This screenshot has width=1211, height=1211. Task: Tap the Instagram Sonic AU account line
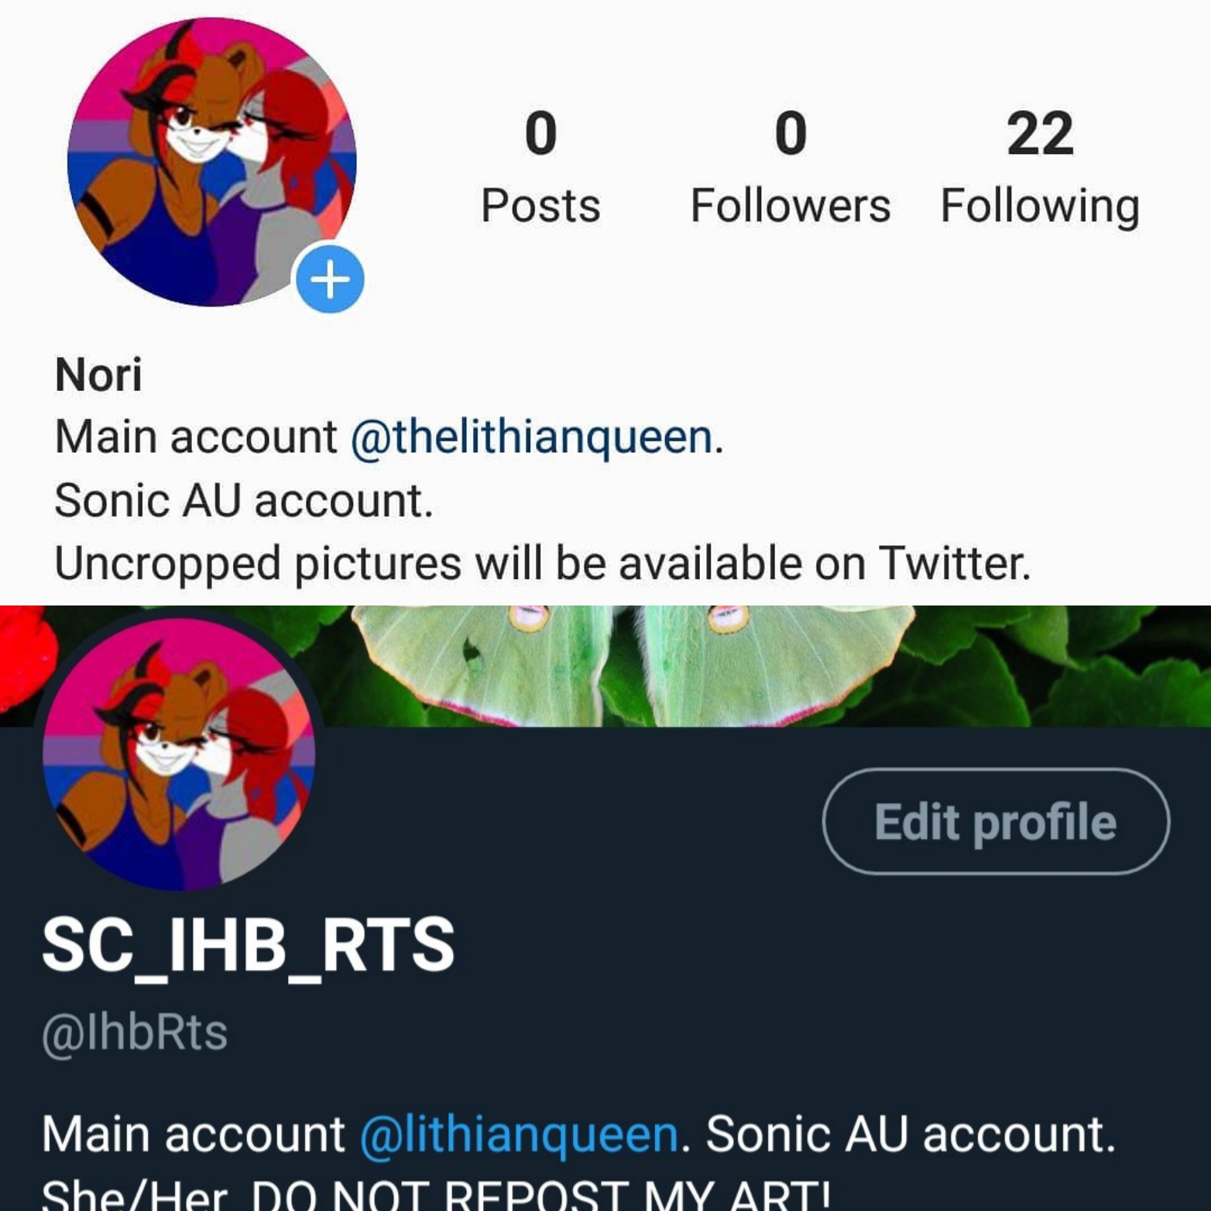243,501
